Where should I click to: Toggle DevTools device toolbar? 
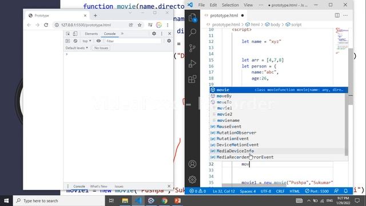[75, 34]
